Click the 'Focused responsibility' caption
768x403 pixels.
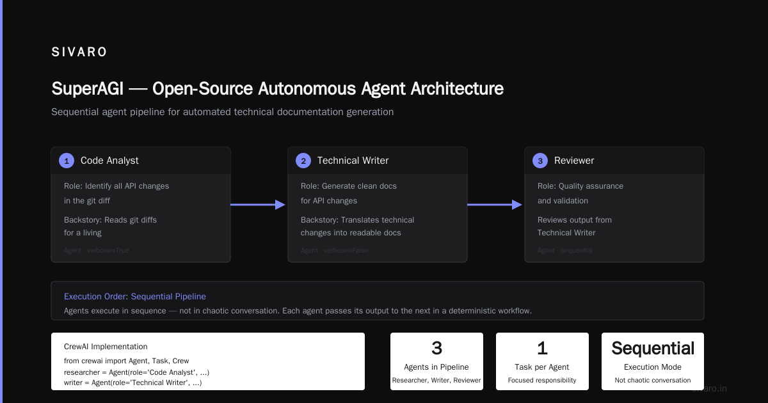(x=542, y=380)
